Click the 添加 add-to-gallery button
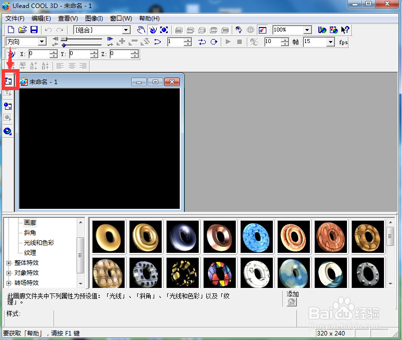 [x=292, y=302]
